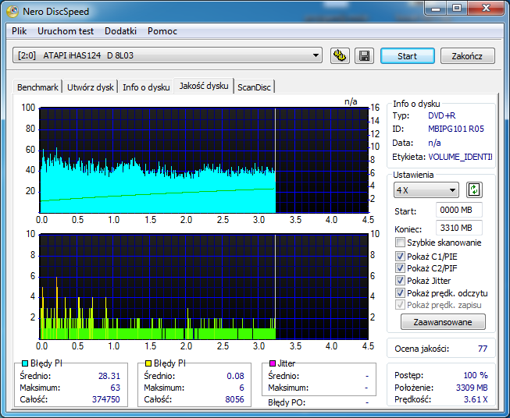Click the Start button

[x=407, y=56]
